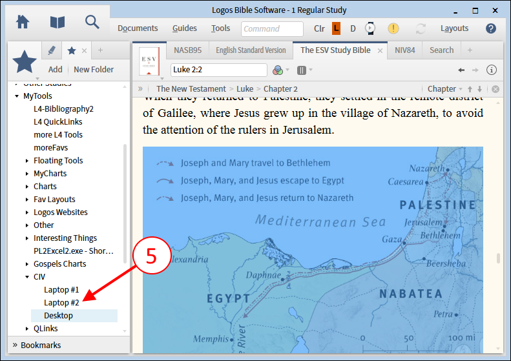The image size is (511, 361).
Task: Open the large Favorites star panel menu
Action: pos(25,62)
